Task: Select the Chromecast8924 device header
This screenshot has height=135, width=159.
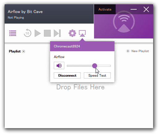Action: [82, 46]
